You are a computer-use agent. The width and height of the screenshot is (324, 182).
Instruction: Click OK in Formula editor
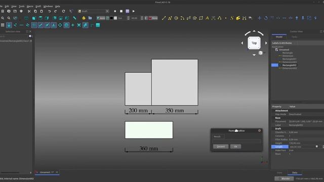pos(235,147)
